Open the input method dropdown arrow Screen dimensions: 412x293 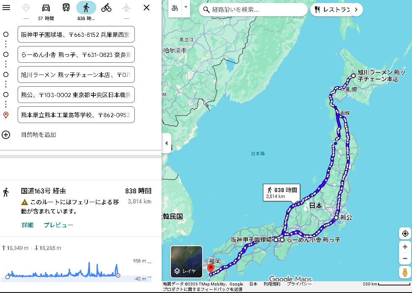click(x=185, y=8)
